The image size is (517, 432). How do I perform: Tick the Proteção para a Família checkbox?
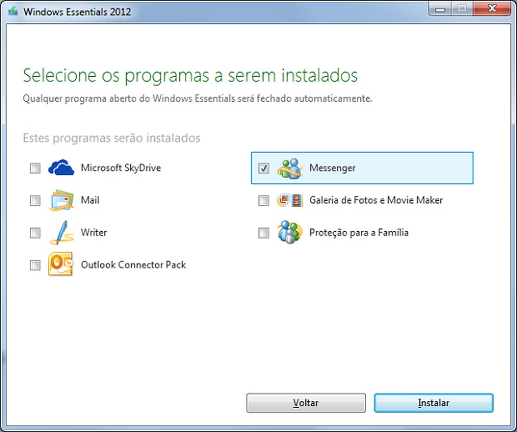(264, 233)
